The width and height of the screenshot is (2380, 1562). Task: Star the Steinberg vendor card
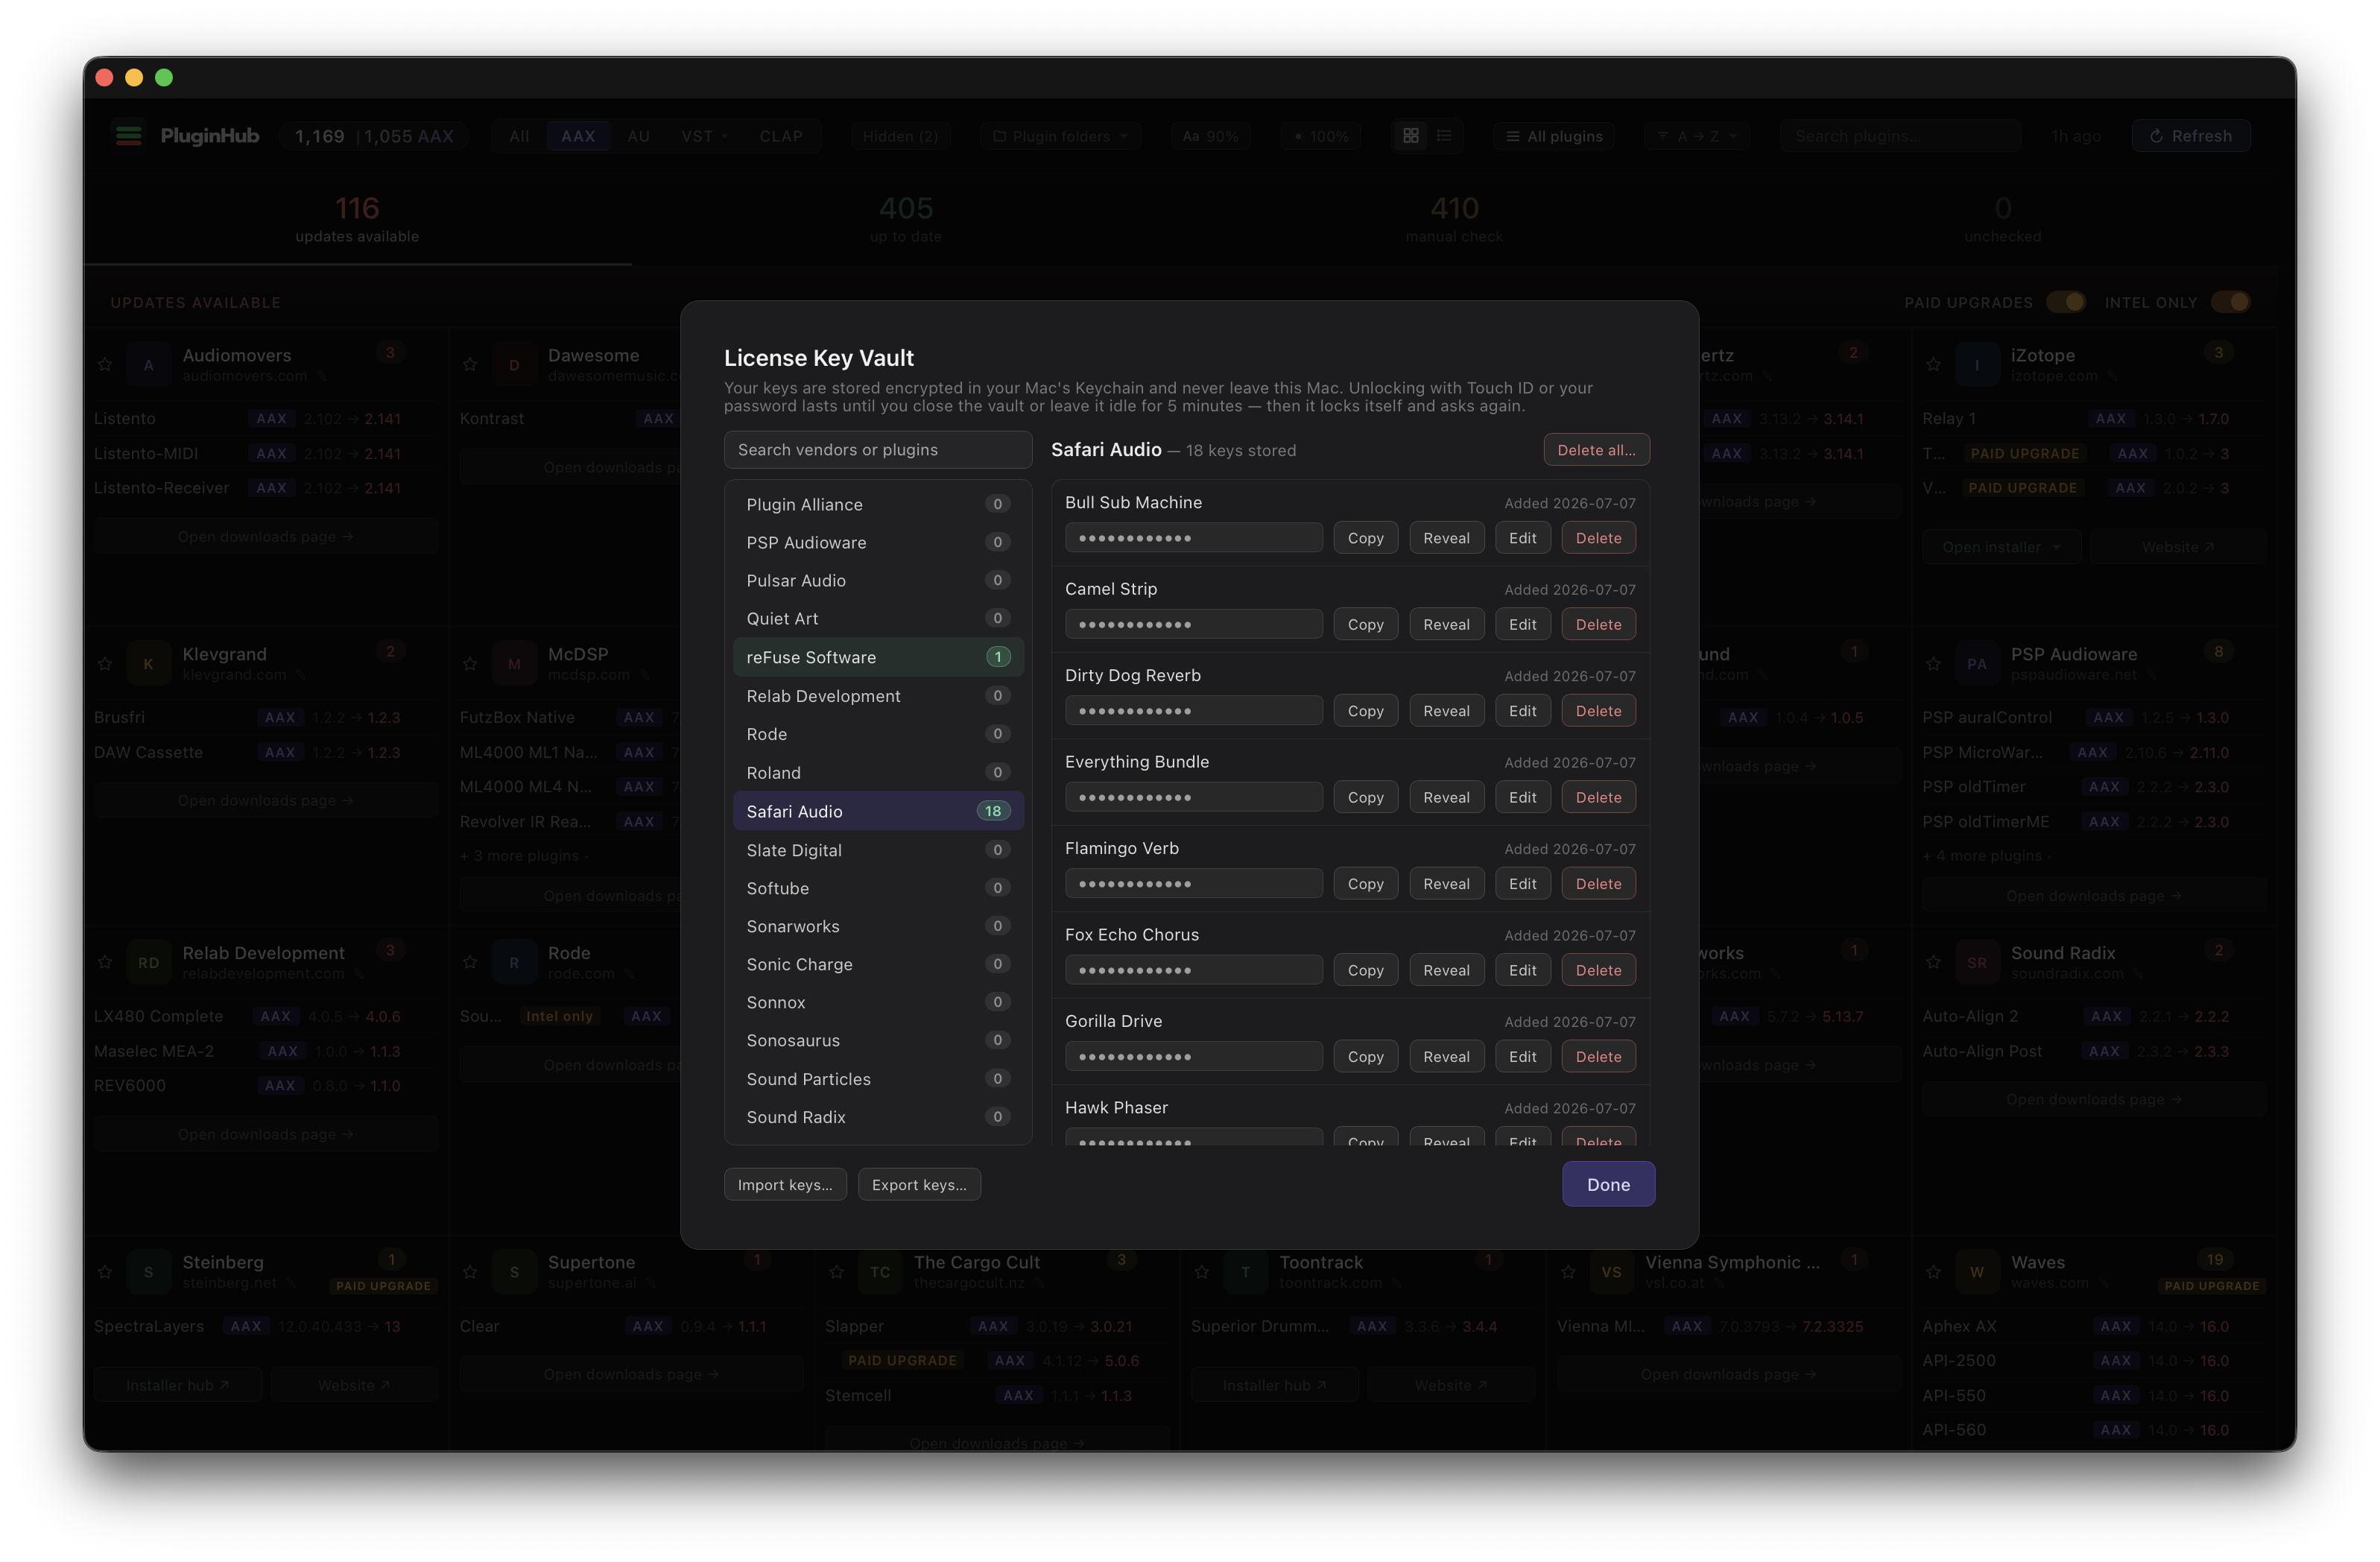105,1272
